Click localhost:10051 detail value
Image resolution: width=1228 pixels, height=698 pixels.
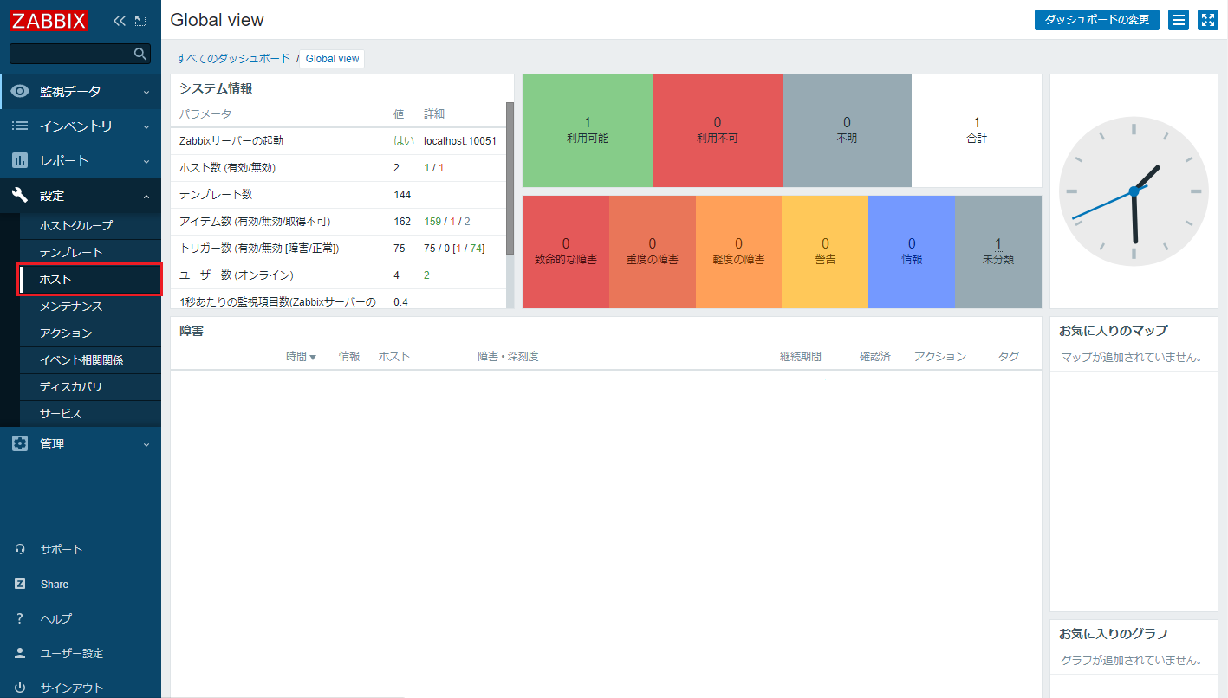460,140
